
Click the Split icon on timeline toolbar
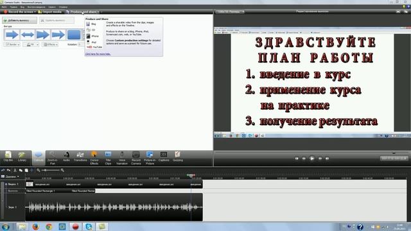point(31,170)
